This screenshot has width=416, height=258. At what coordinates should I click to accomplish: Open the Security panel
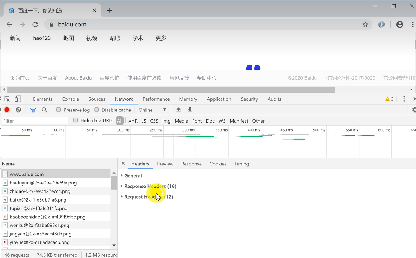click(x=249, y=99)
